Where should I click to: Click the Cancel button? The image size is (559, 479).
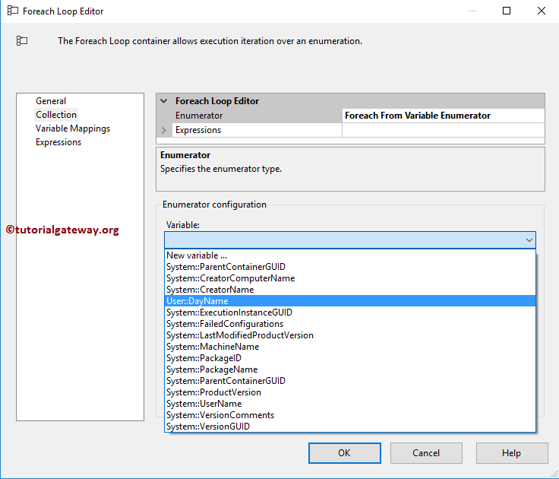pos(426,453)
